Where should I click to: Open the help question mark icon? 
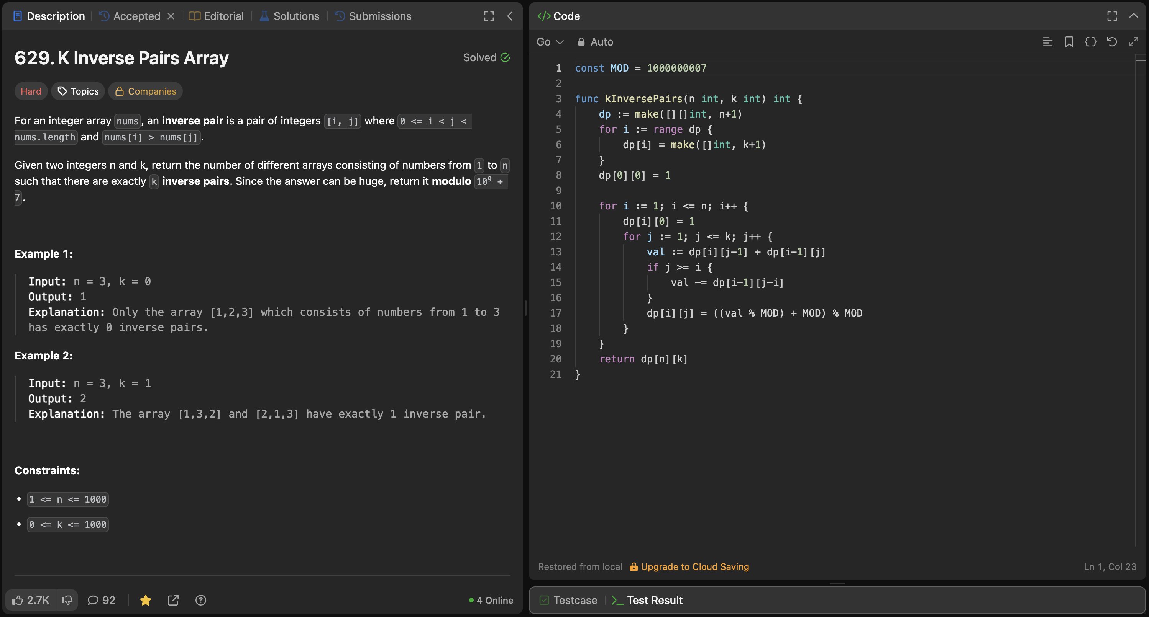[201, 600]
